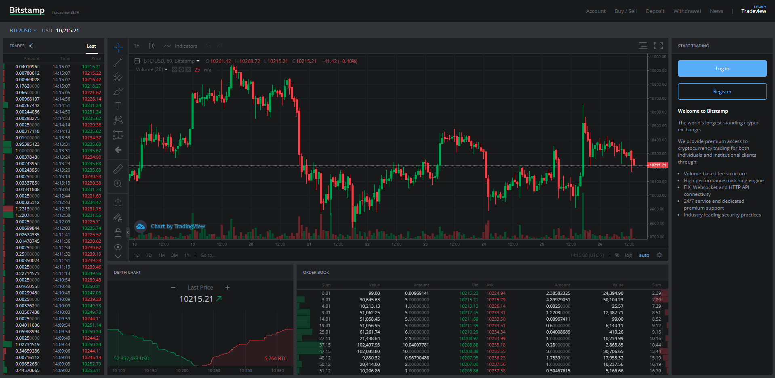Viewport: 775px width, 378px height.
Task: Enter fullscreen chart mode
Action: click(x=659, y=46)
